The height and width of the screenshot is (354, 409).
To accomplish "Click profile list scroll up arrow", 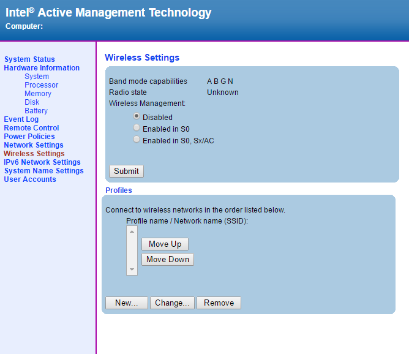I will [132, 232].
